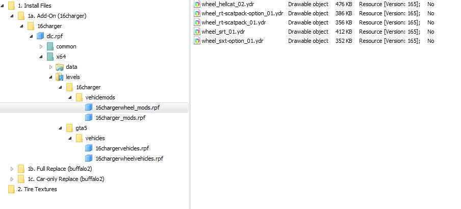Click the wheel_sxt-option_01.ydr file icon
The image size is (461, 209).
[197, 41]
